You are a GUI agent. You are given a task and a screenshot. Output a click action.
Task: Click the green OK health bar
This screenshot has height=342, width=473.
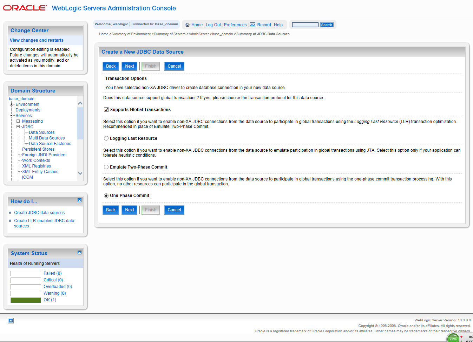click(26, 300)
